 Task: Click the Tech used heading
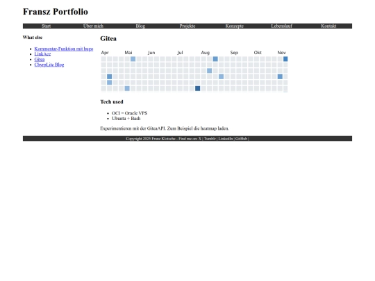click(x=112, y=102)
